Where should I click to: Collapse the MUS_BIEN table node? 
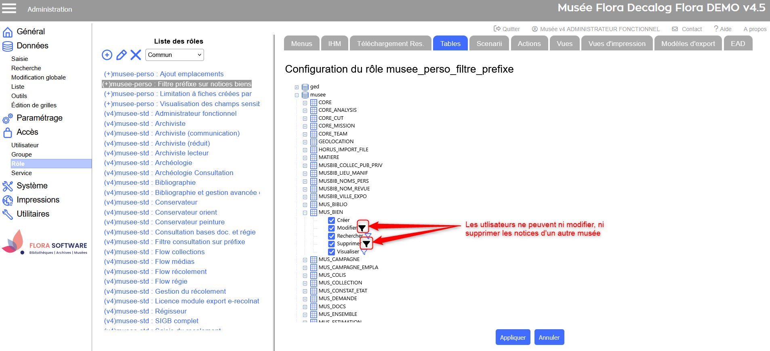coord(305,213)
